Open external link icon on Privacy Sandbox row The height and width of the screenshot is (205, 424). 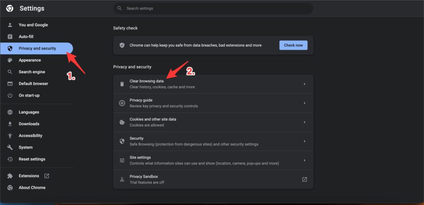coord(304,179)
